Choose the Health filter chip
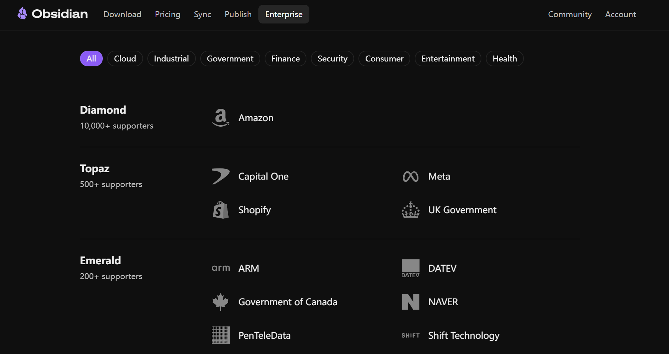 (x=504, y=59)
